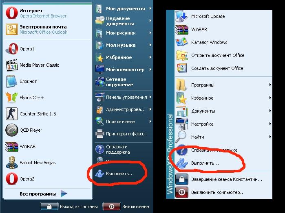Start Counter-Strike 1.6 game
This screenshot has width=285, height=213.
(x=12, y=114)
